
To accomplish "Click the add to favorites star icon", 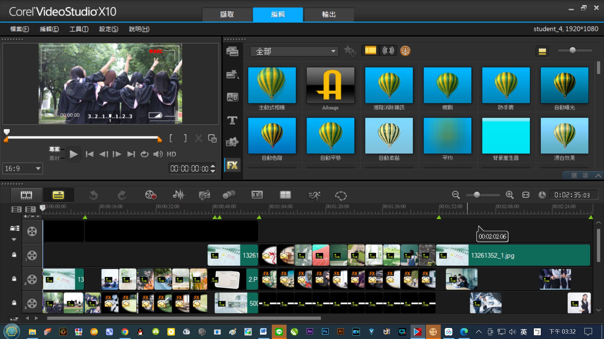I will (350, 51).
